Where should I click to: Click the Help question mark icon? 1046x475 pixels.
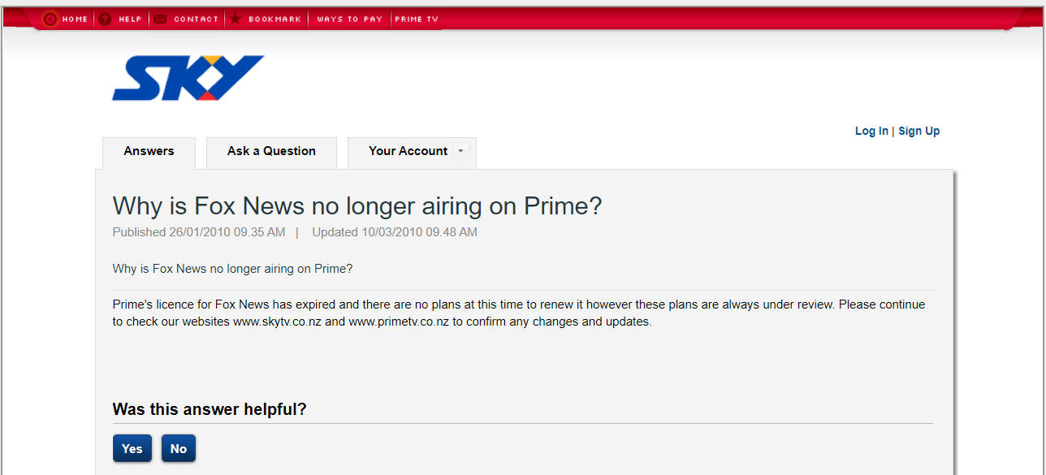[x=106, y=19]
